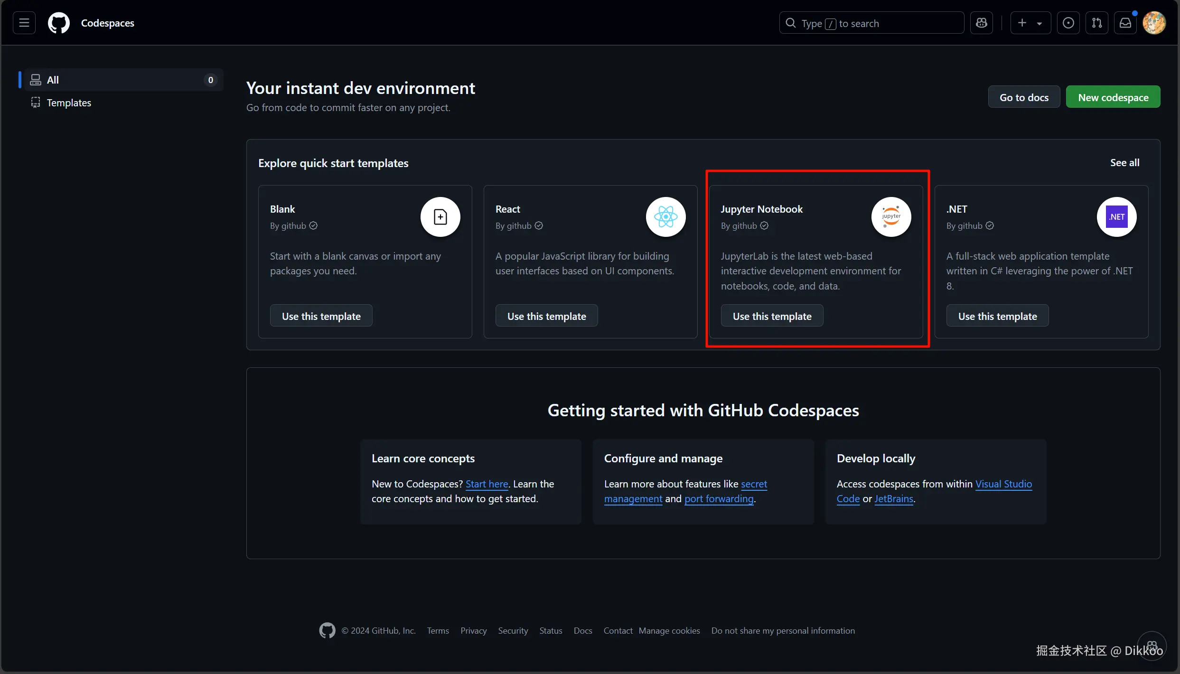The image size is (1180, 674).
Task: Click the Jupyter logo icon
Action: (x=891, y=217)
